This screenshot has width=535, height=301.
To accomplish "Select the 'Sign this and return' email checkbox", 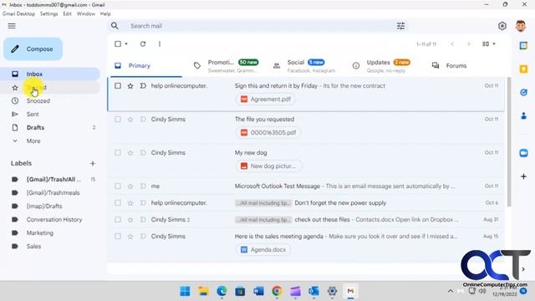I will [x=118, y=85].
